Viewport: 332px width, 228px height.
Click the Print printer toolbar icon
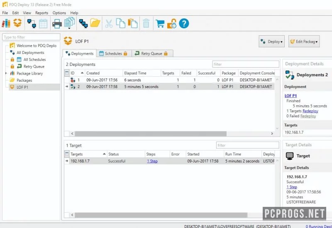coord(57,24)
